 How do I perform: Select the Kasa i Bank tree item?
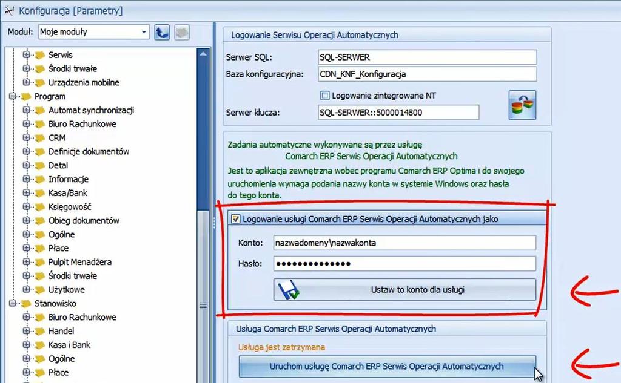click(69, 345)
